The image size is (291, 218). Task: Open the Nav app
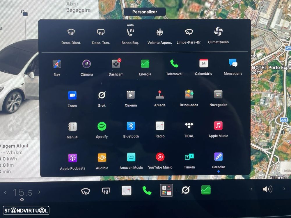point(57,68)
